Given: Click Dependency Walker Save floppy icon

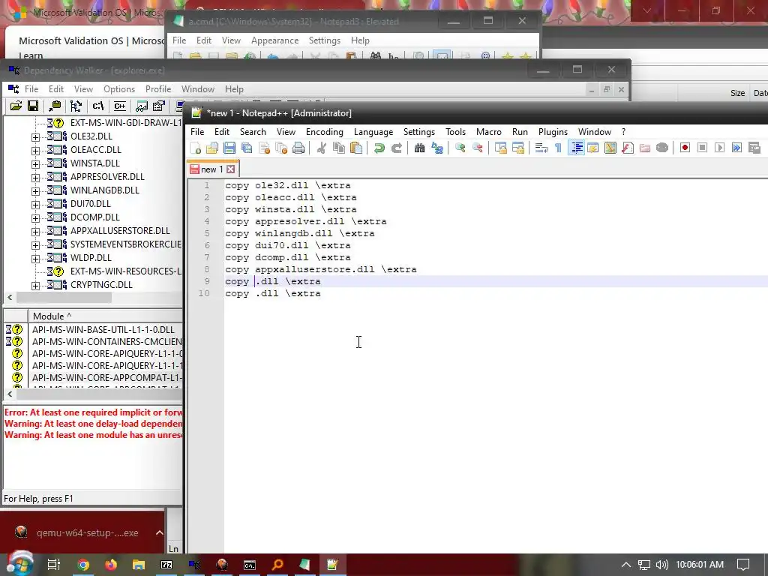Looking at the screenshot, I should click(33, 106).
